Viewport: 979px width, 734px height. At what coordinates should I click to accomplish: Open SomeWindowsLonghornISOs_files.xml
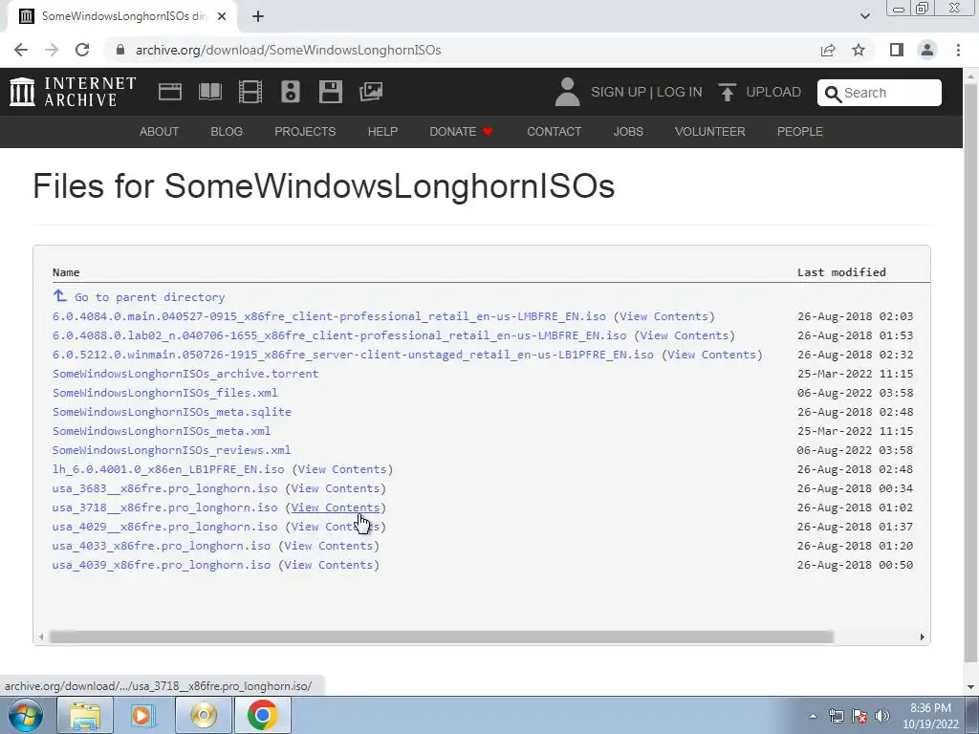(x=164, y=393)
